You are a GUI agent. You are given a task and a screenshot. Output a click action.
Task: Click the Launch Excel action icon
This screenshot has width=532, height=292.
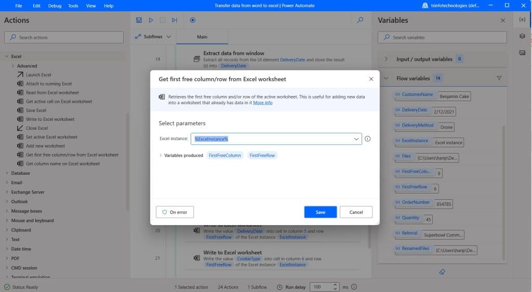click(20, 75)
